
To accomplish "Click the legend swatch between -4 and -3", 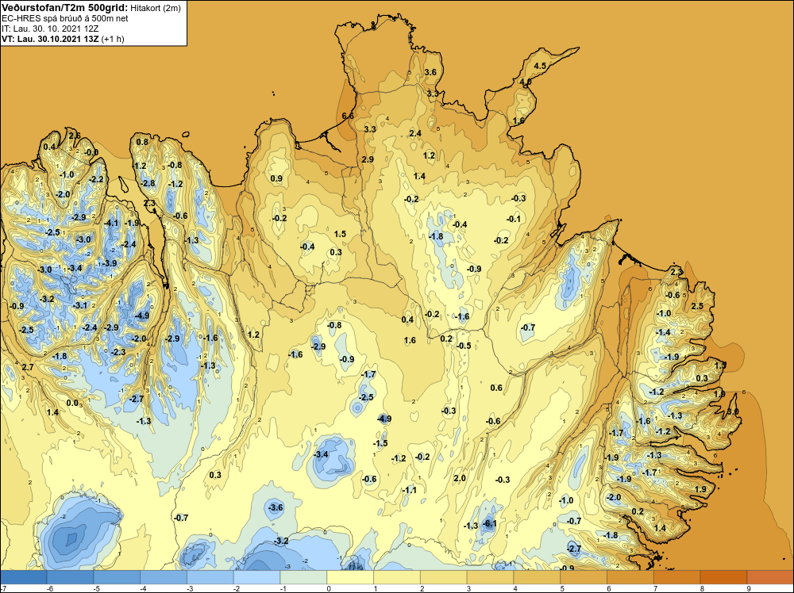I will coord(164,577).
